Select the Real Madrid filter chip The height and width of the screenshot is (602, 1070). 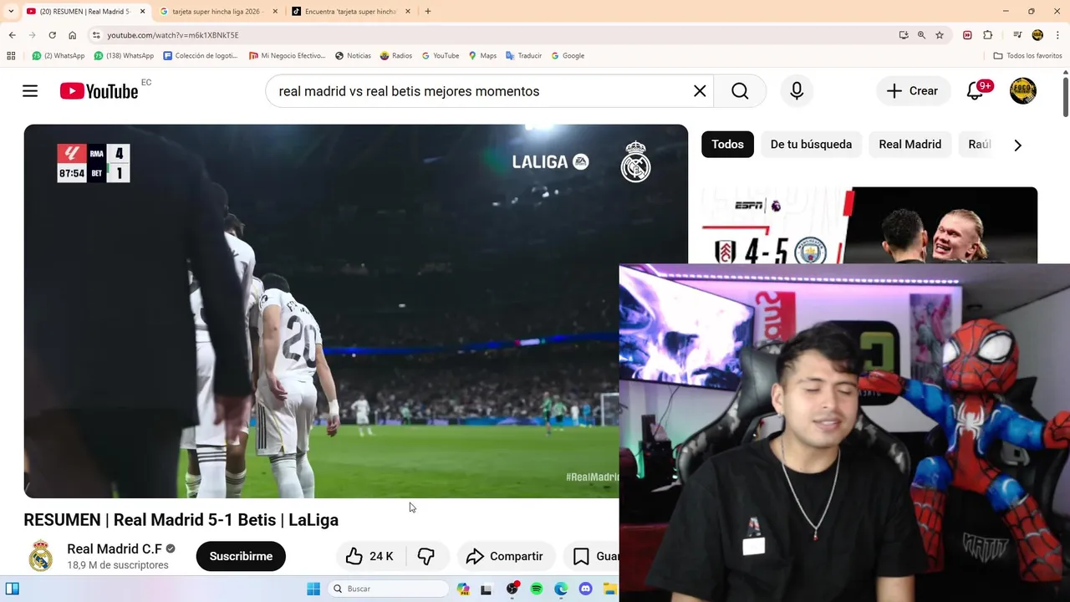tap(909, 145)
